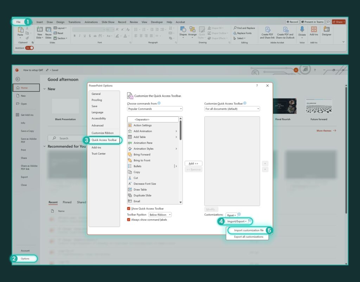
Task: Open the Designer pane icon
Action: click(327, 29)
